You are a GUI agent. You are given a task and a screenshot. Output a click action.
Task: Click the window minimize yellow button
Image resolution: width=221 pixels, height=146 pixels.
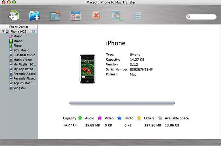click(9, 2)
